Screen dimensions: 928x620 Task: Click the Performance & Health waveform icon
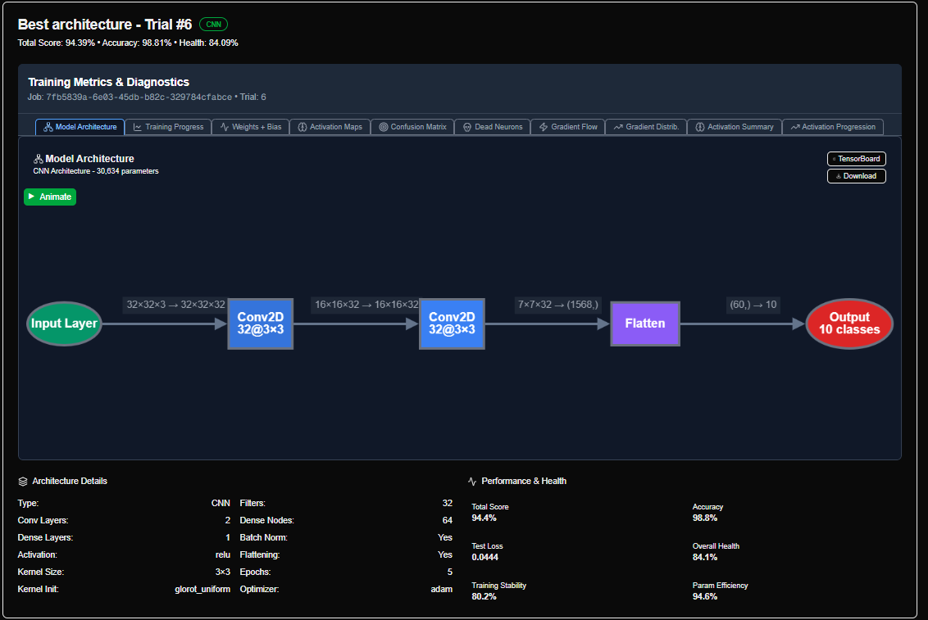coord(473,481)
